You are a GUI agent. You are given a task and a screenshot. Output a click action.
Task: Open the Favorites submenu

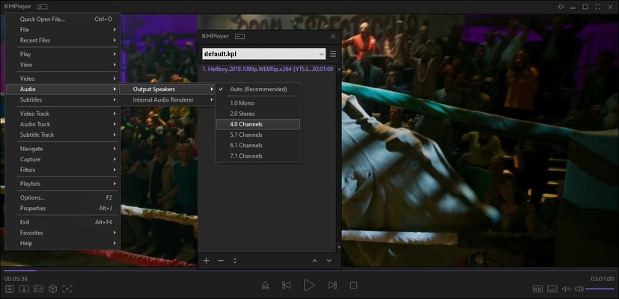coord(63,232)
